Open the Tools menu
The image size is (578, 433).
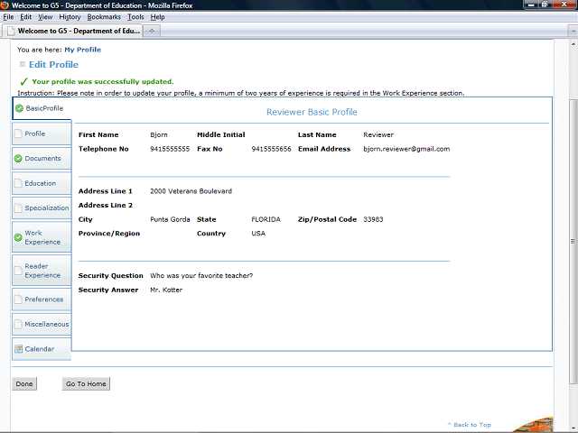135,17
